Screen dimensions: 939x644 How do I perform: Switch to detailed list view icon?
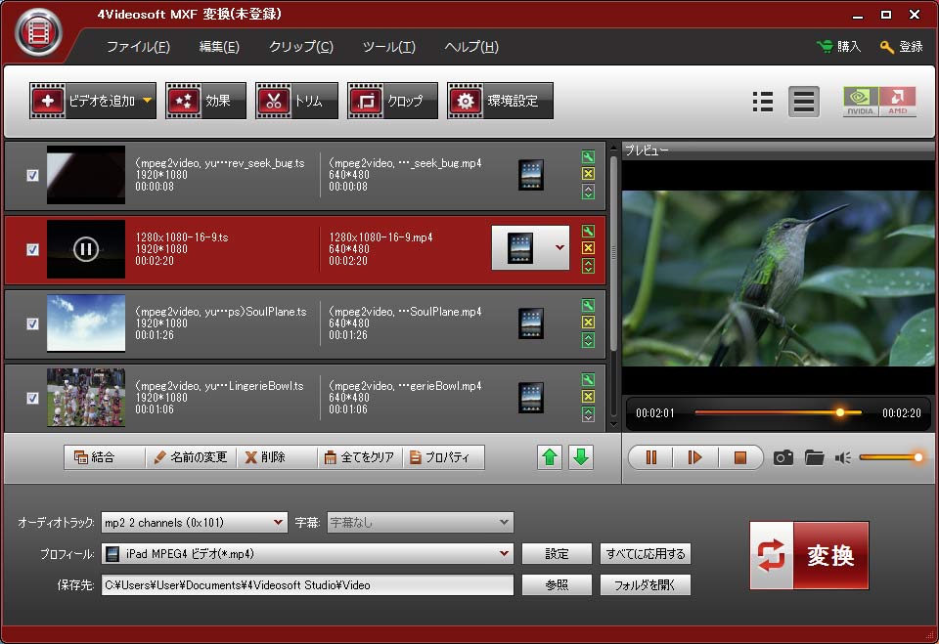point(763,102)
